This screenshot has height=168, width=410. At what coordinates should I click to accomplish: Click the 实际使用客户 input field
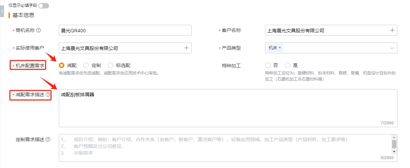tap(125, 48)
